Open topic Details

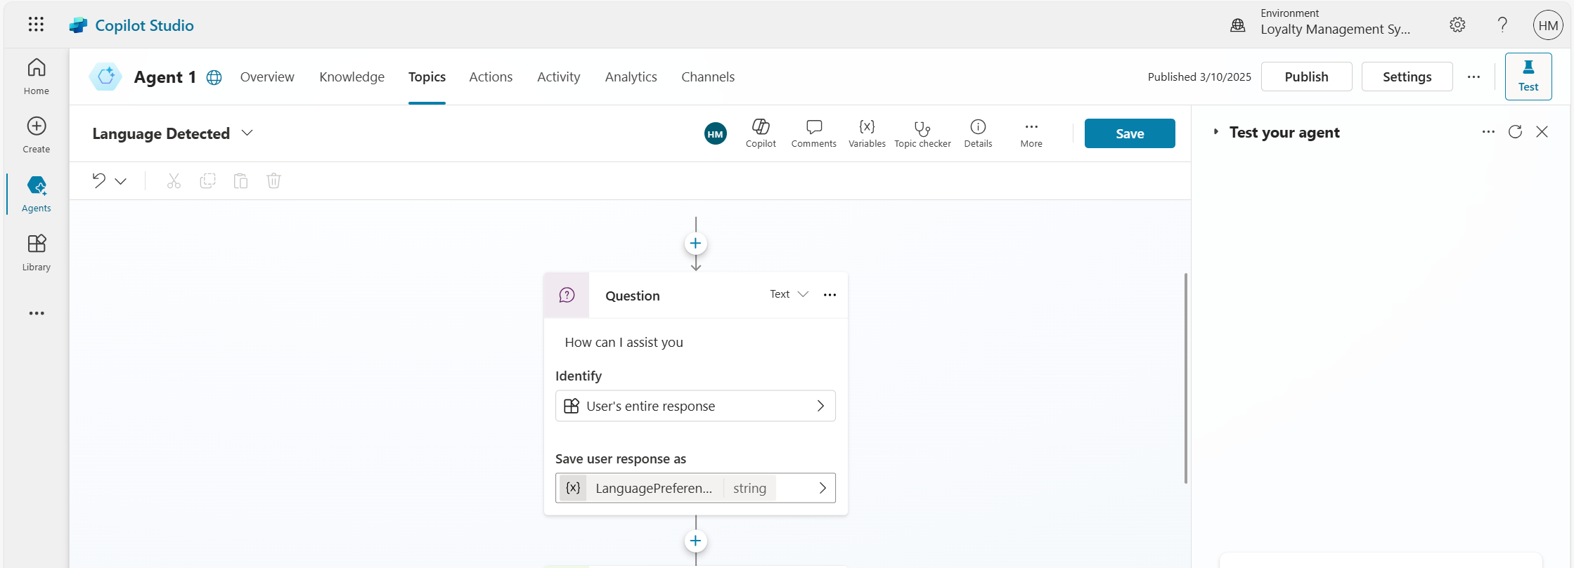tap(978, 133)
